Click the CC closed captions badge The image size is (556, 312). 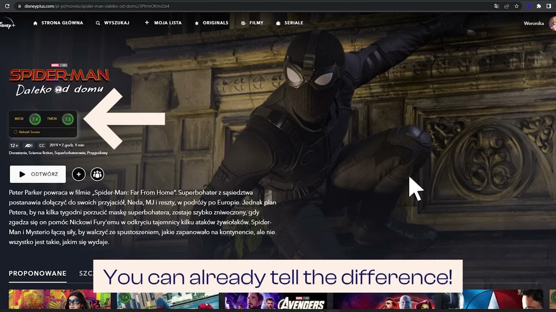tap(42, 146)
